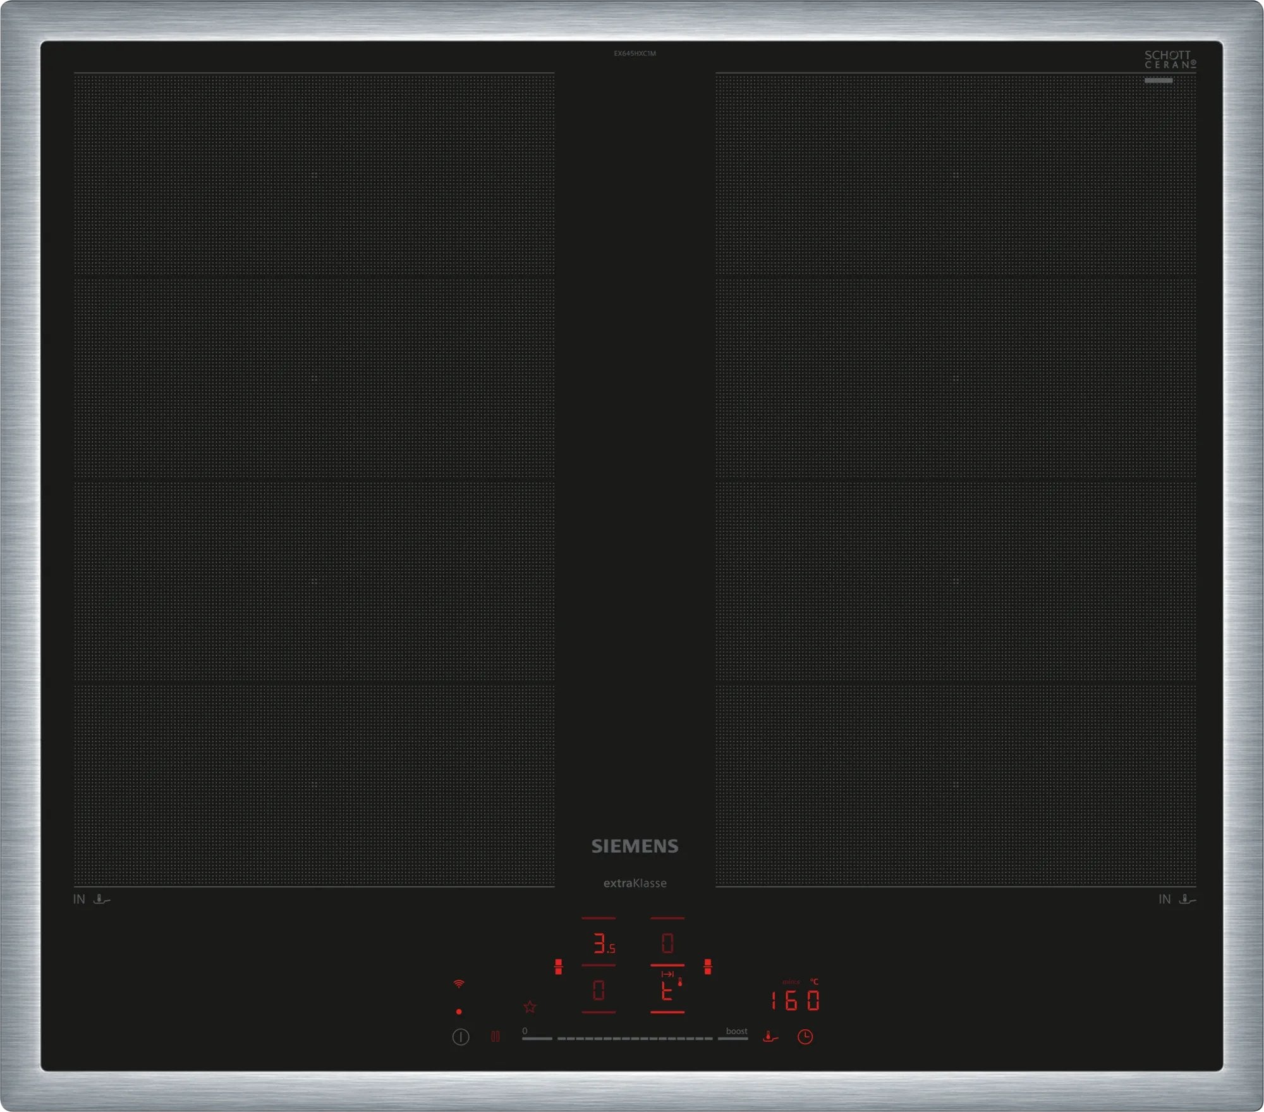Viewport: 1264px width, 1112px height.
Task: Tap the frying sensor pan-thermometer icon
Action: 770,1037
